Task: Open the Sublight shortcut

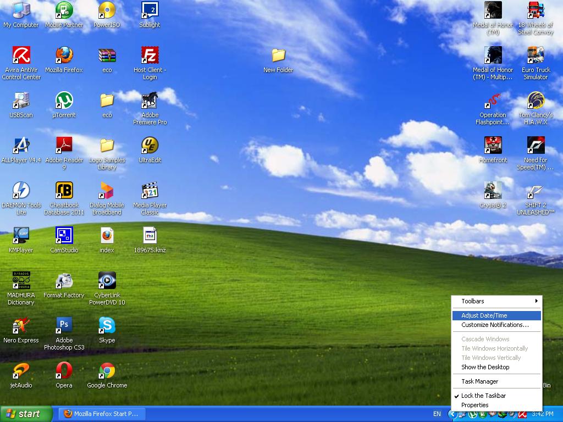Action: [150, 15]
